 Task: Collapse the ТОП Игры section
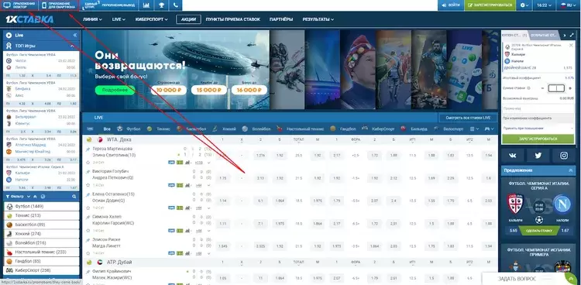(x=72, y=46)
